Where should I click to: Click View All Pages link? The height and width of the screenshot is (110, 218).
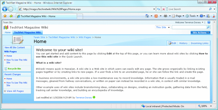15,91
